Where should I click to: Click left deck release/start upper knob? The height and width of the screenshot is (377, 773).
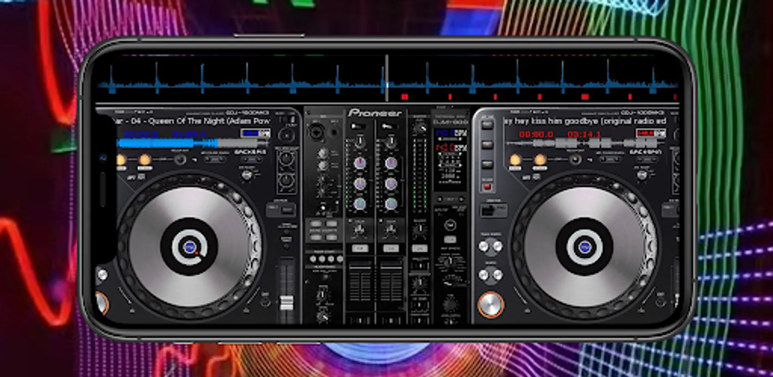(x=286, y=159)
